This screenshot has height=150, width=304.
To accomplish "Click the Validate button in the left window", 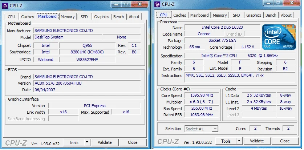I will [105, 143].
